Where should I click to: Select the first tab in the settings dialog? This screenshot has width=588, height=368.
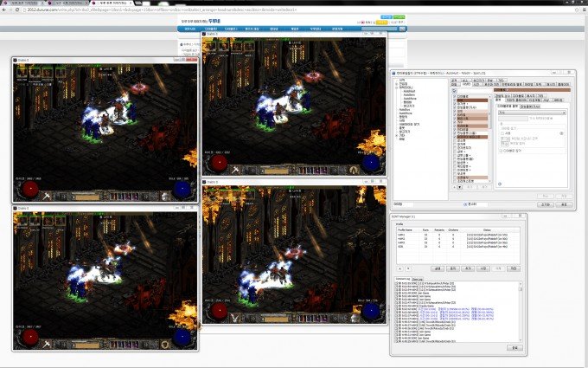coord(454,81)
